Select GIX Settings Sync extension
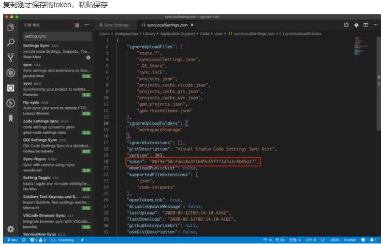Viewport: 381px width, 244px height. pos(57,146)
